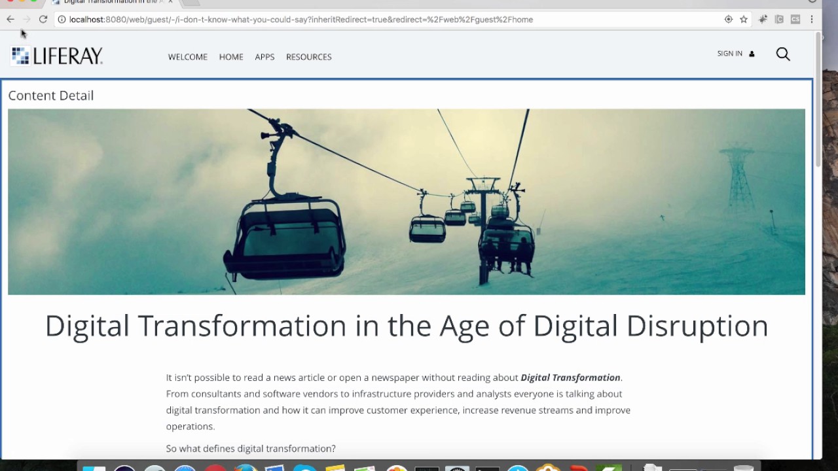Image resolution: width=838 pixels, height=471 pixels.
Task: Open the 'C' extension icon in toolbar
Action: point(779,20)
